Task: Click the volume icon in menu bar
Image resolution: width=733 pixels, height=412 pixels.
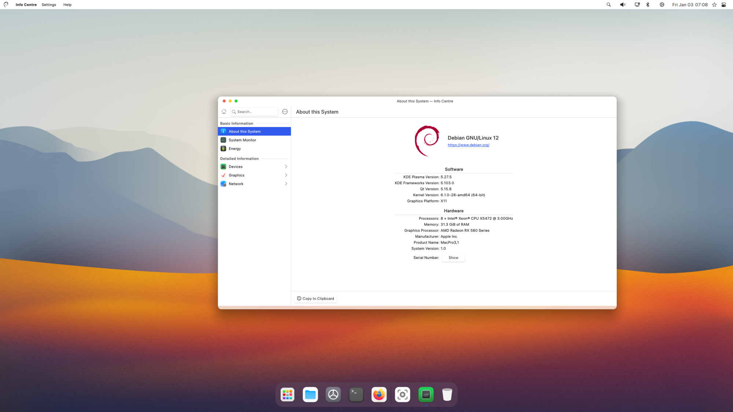Action: tap(623, 5)
